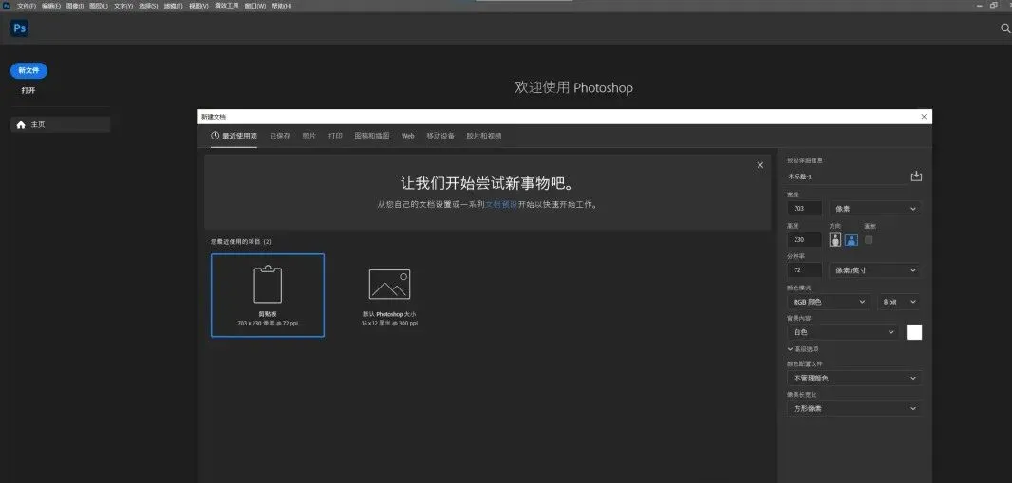
Task: Open the 文字(Y) menu
Action: [123, 5]
